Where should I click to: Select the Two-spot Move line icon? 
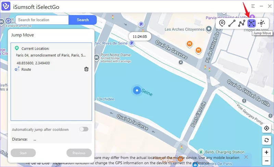(x=232, y=23)
